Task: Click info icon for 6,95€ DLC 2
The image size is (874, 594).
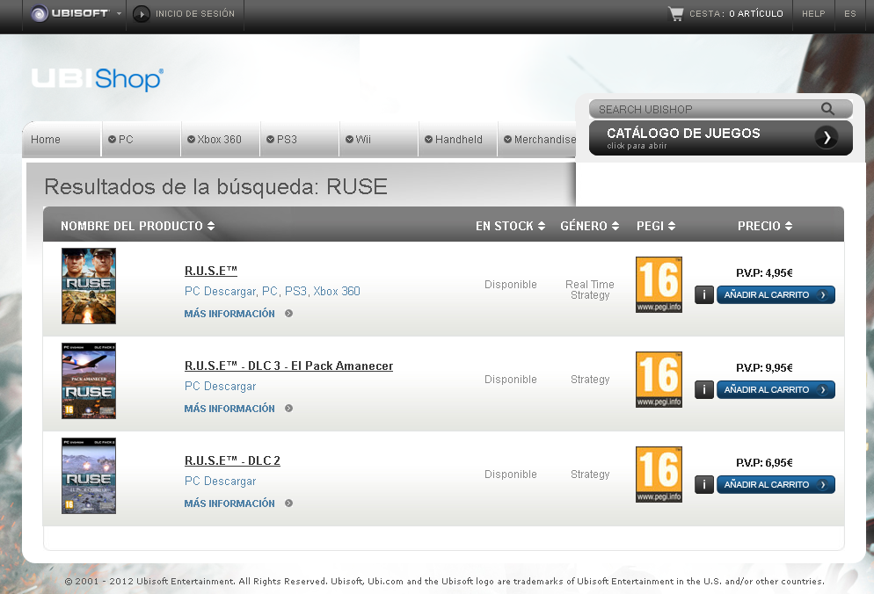Action: (704, 484)
